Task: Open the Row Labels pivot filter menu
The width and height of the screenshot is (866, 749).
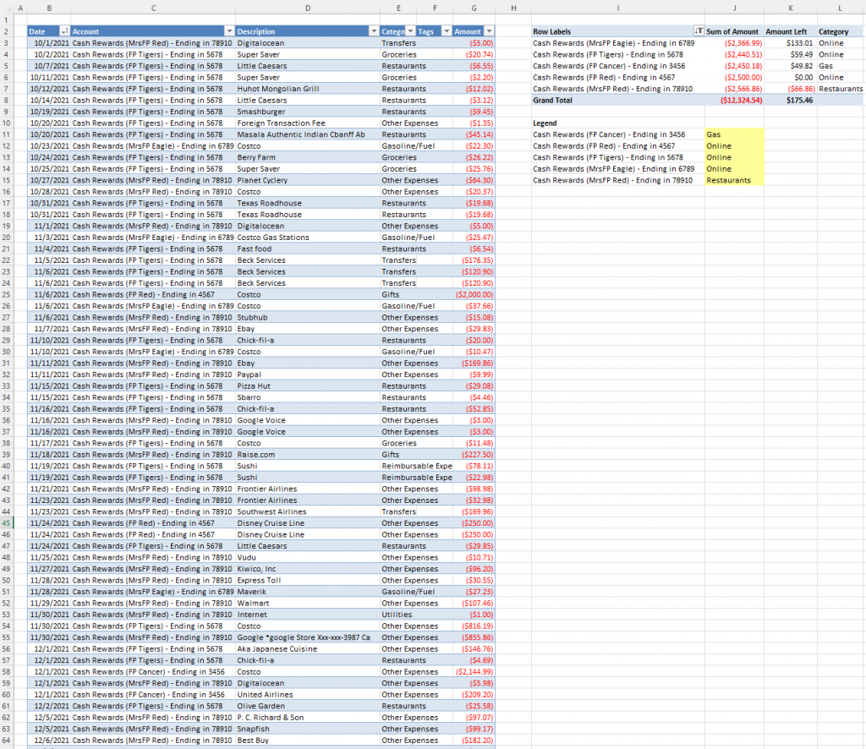Action: 699,31
